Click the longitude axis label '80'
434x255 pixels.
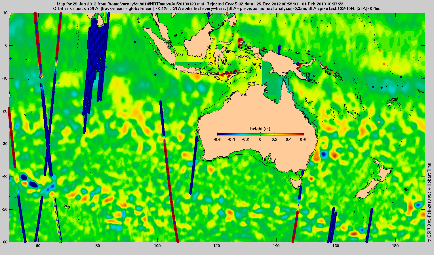tap(98, 246)
